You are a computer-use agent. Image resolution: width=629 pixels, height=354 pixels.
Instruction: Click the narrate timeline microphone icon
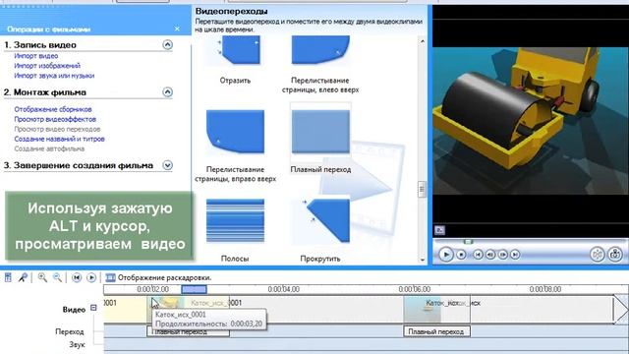pos(23,277)
